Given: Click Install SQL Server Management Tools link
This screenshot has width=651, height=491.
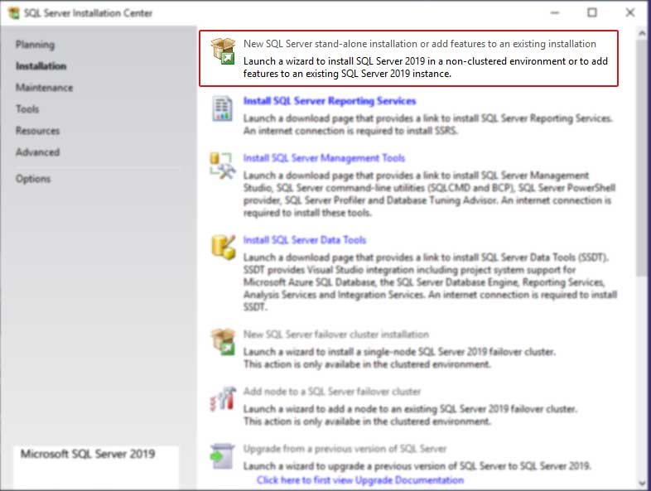Looking at the screenshot, I should [324, 158].
